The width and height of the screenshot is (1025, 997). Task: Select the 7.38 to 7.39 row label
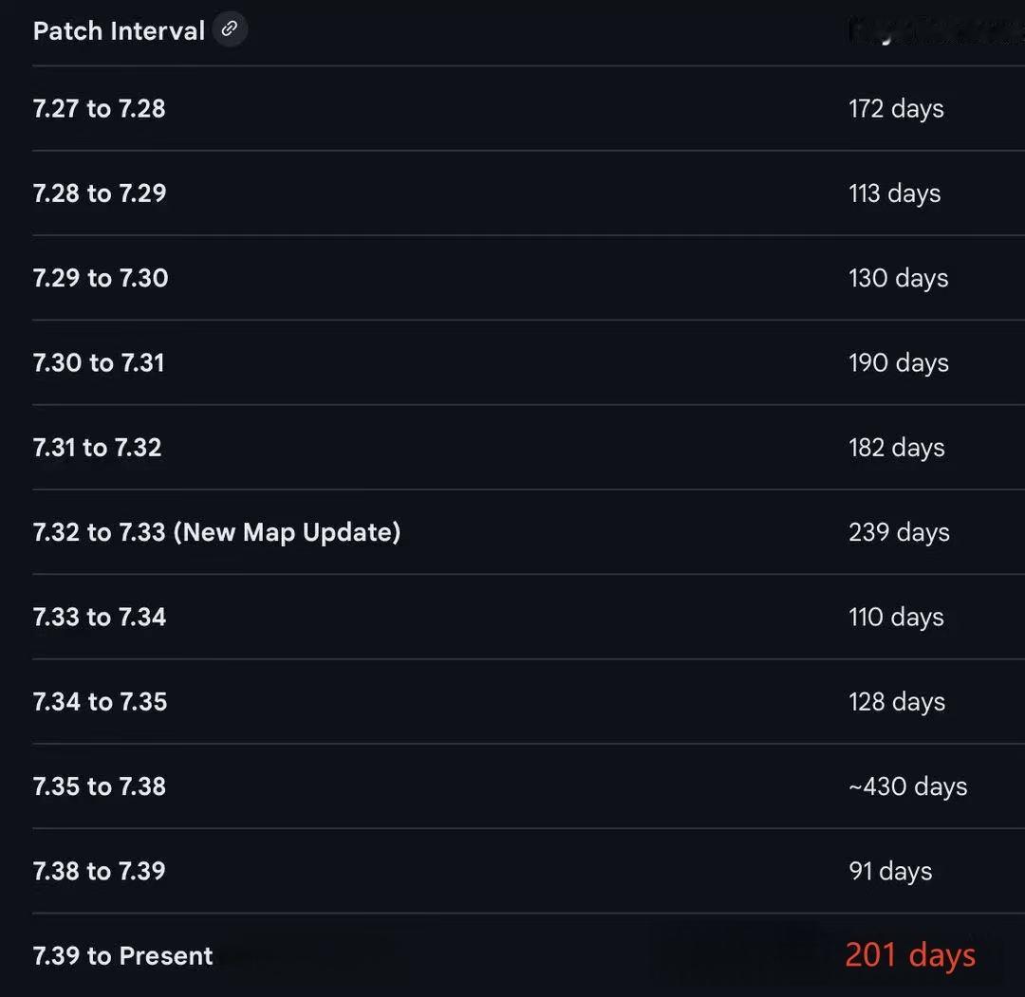(x=100, y=871)
